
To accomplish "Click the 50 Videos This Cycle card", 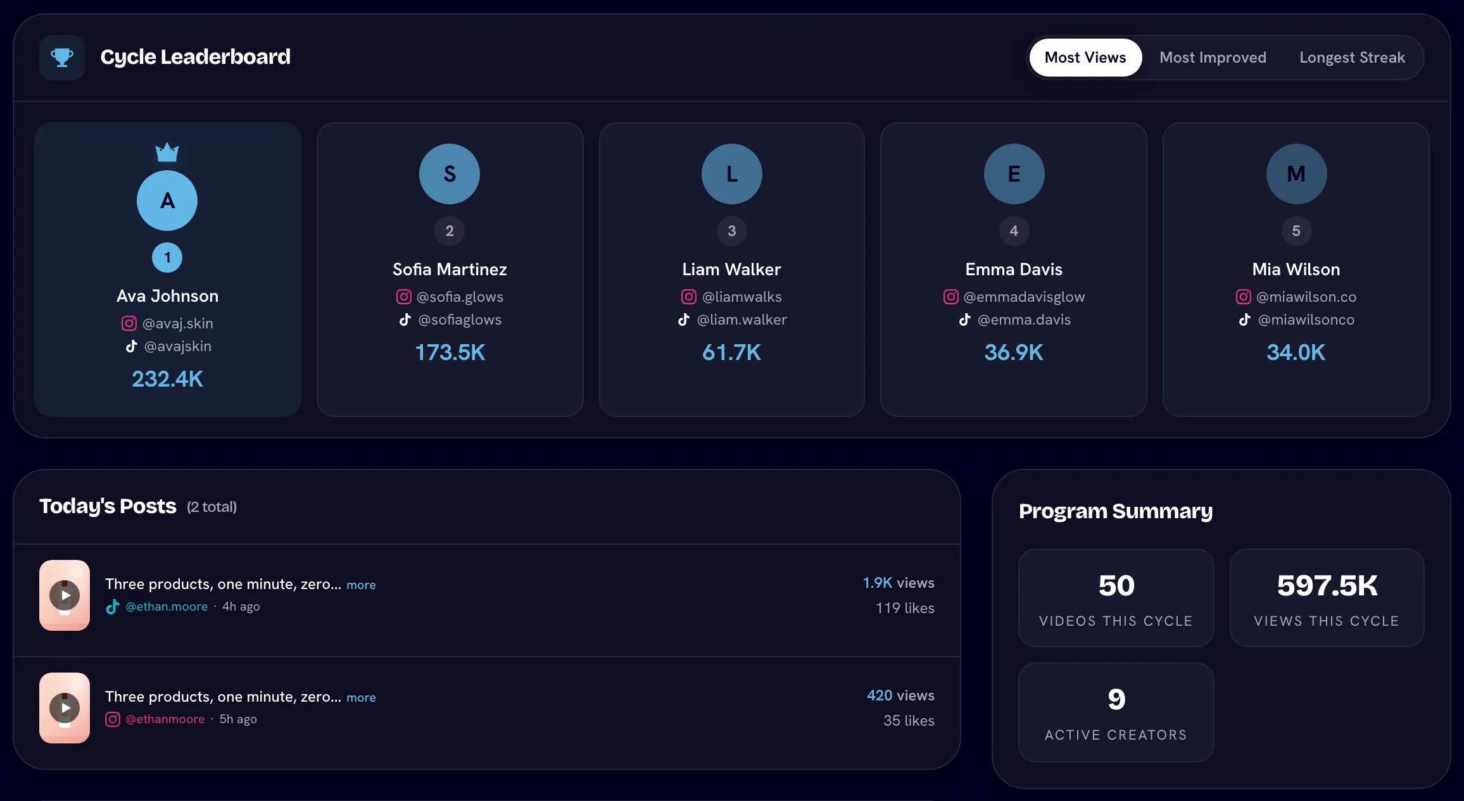I will pos(1116,598).
